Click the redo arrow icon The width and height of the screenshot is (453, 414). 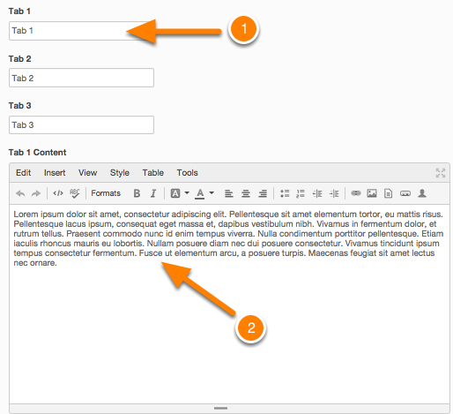36,193
